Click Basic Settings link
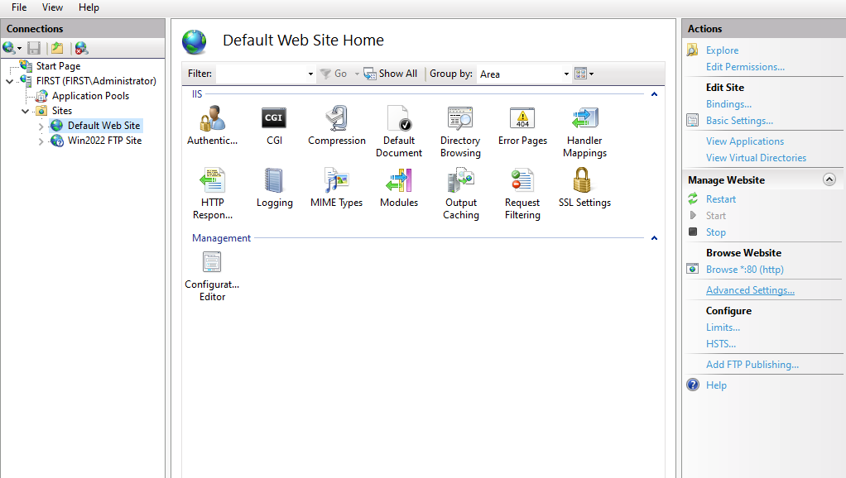Viewport: 846px width, 478px height. (x=739, y=121)
